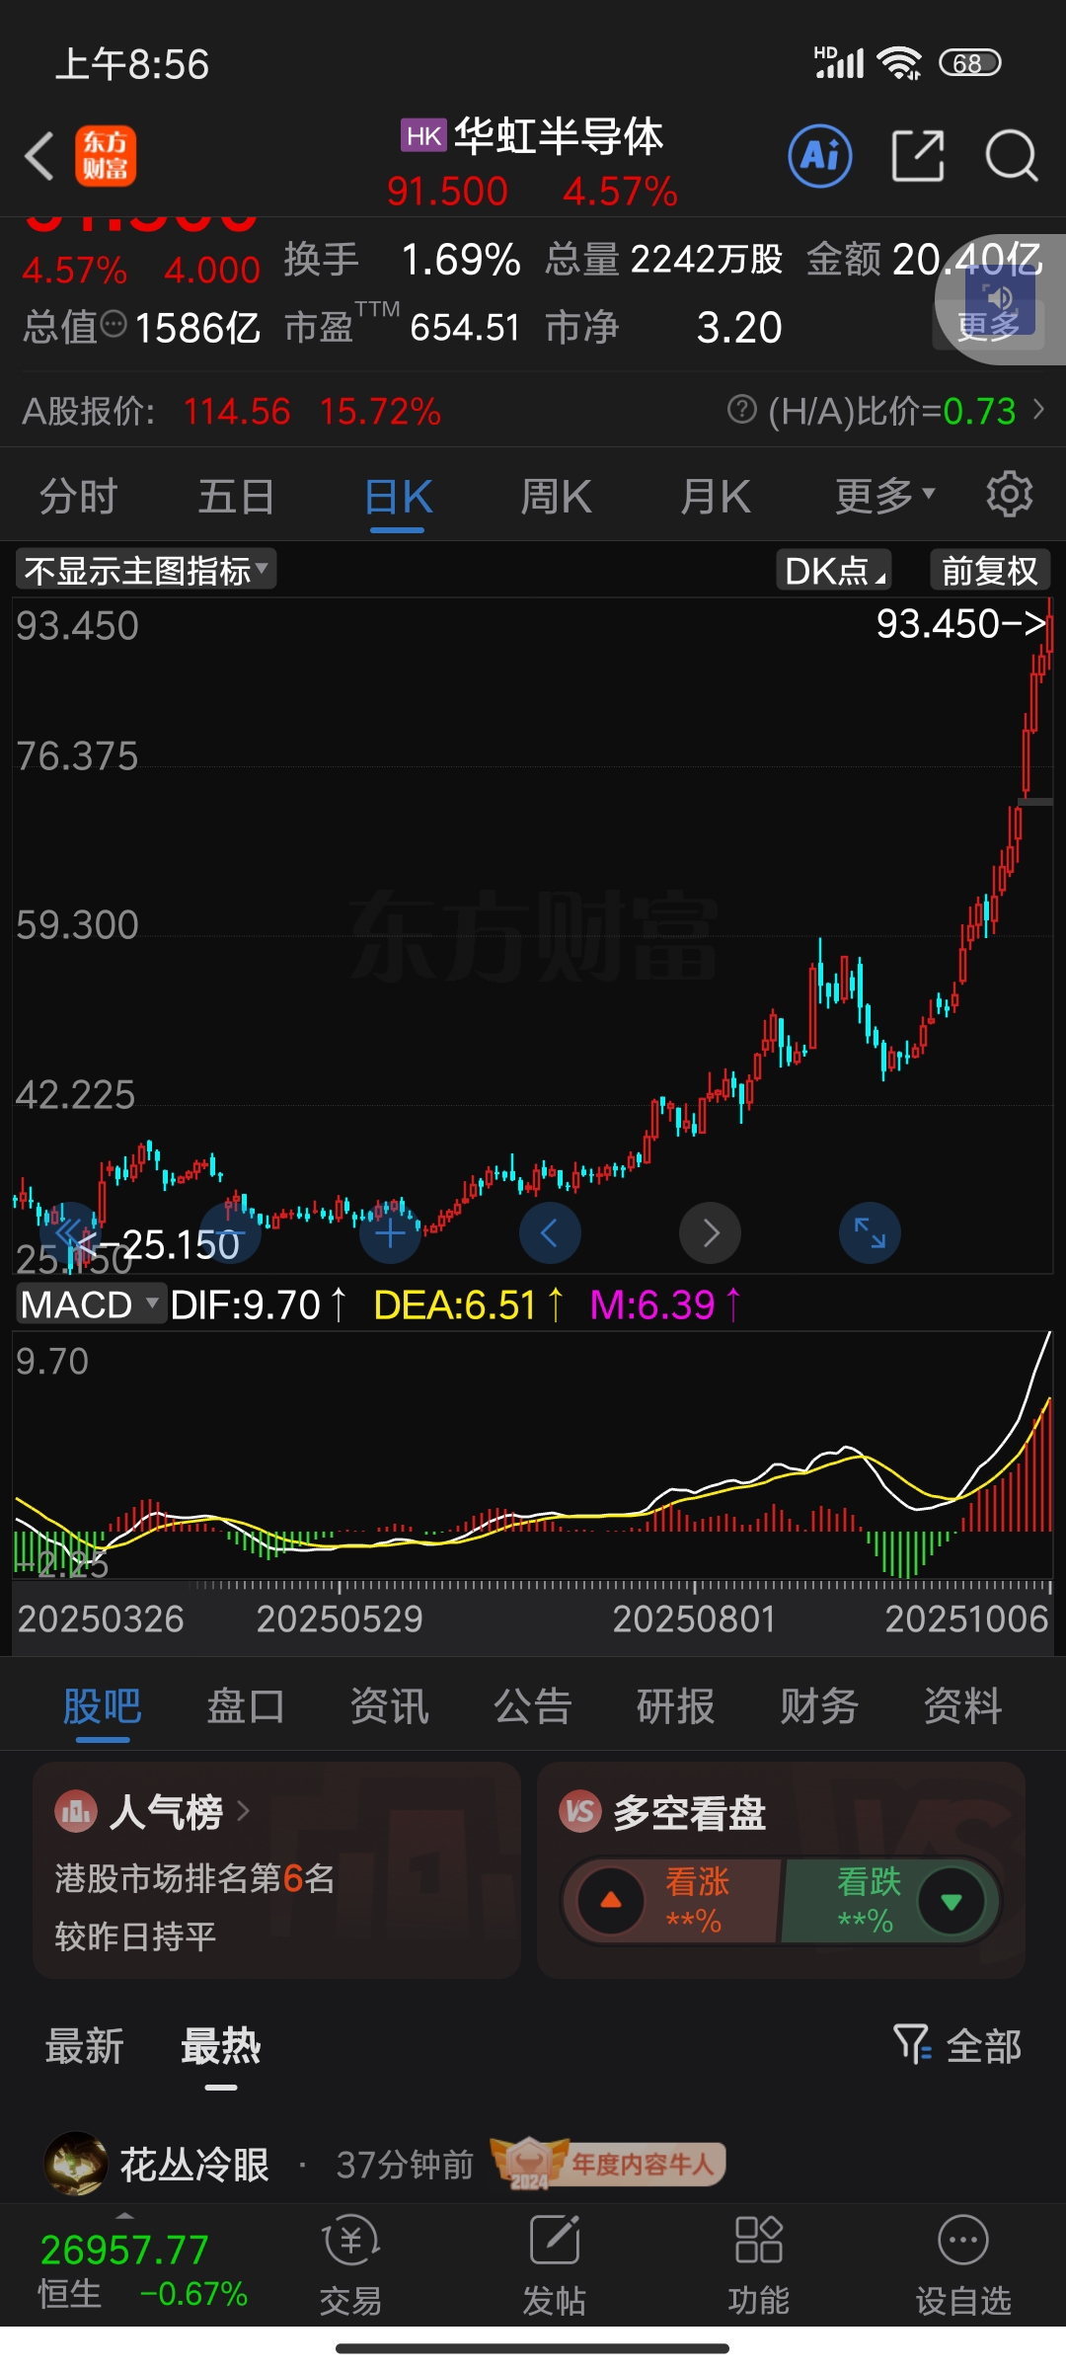Switch to 分时 chart tab
Screen dimensions: 1066x2370
click(x=79, y=495)
